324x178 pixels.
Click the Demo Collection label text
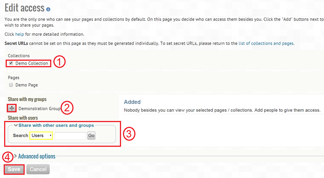[32, 63]
